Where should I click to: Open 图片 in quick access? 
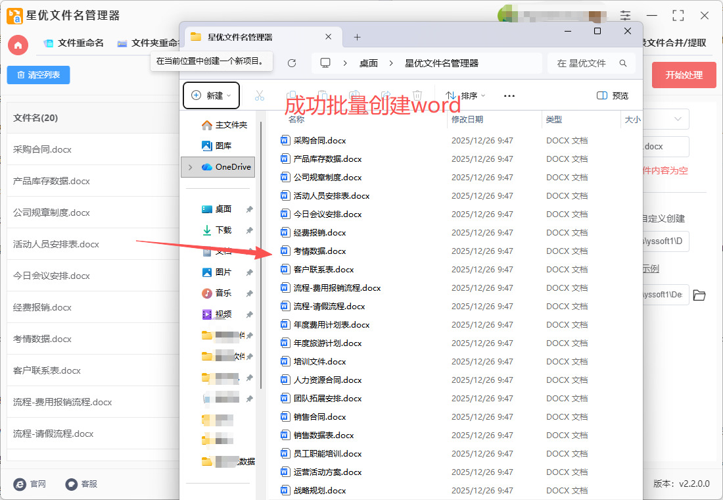coord(217,272)
